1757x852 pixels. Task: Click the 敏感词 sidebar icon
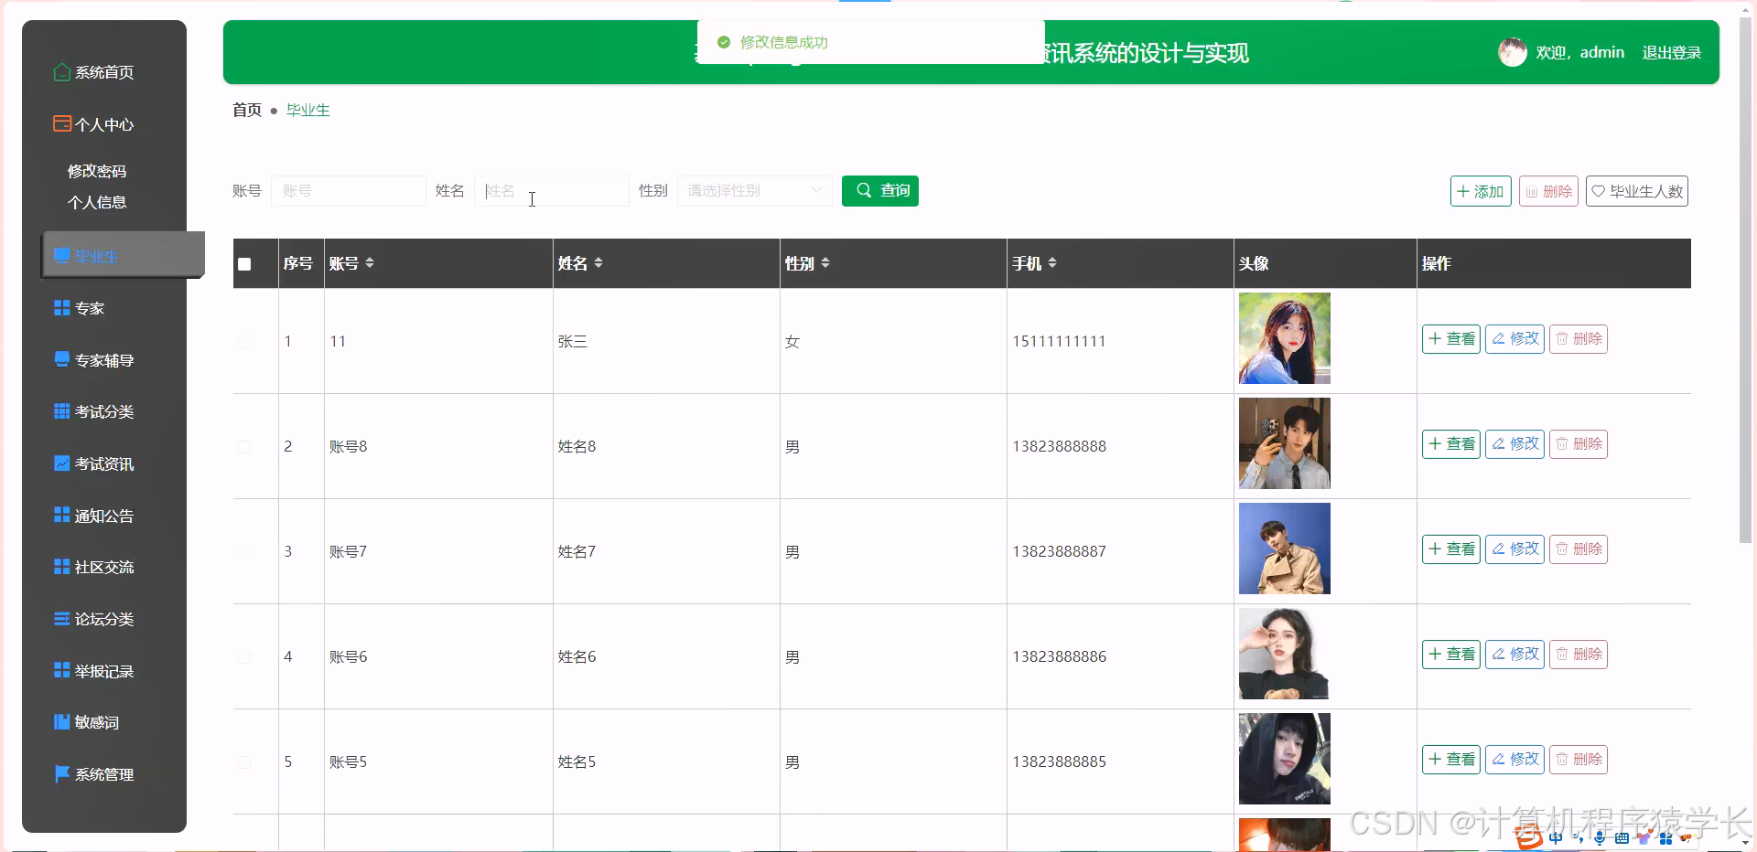[x=61, y=722]
